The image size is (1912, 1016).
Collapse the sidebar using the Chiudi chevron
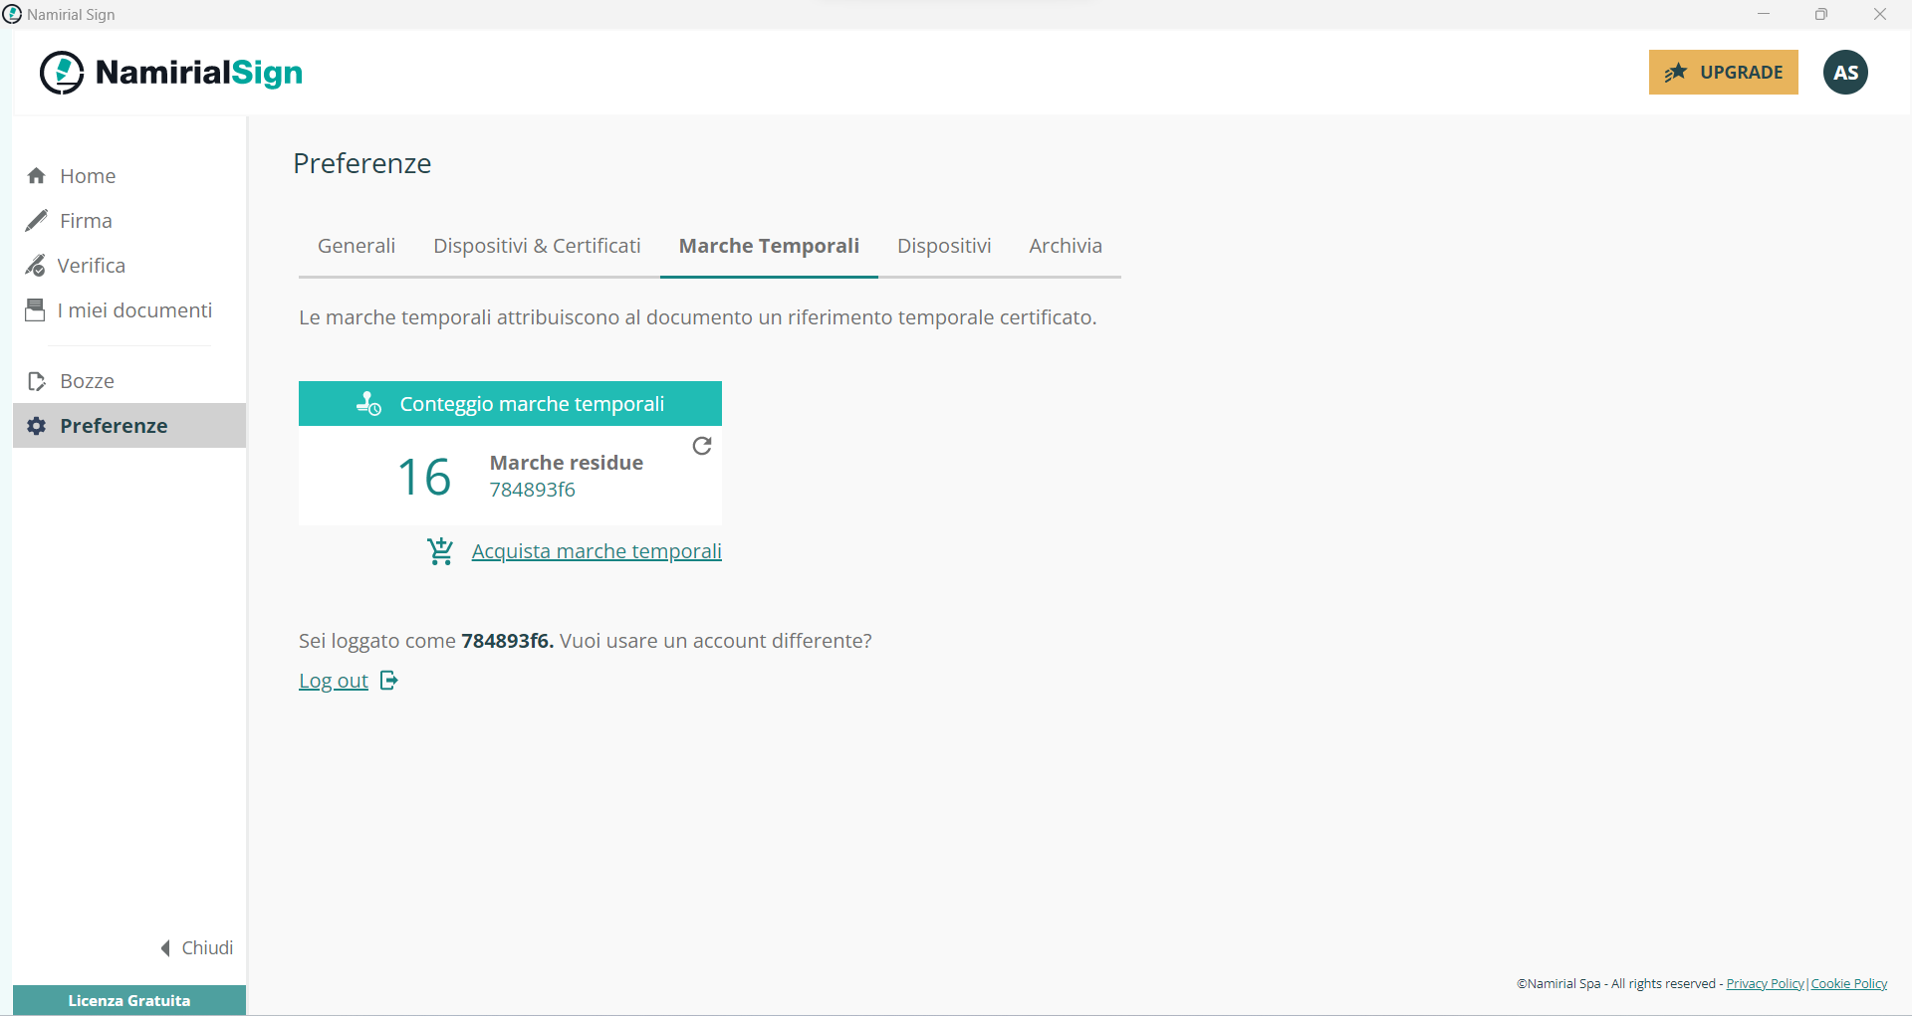coord(165,947)
